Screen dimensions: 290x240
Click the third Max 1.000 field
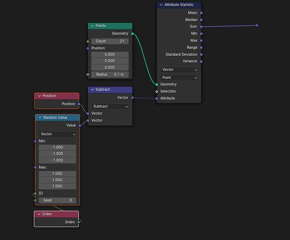(58, 187)
